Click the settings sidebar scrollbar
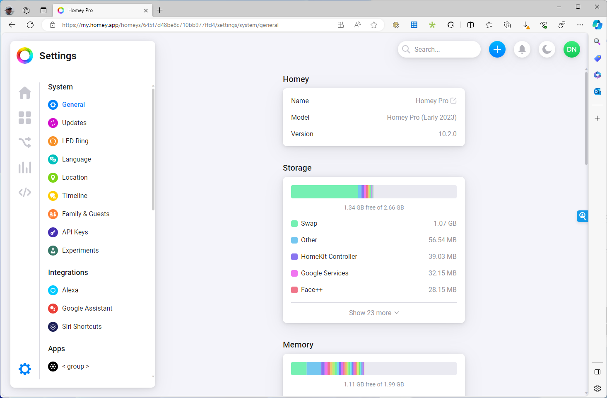The height and width of the screenshot is (398, 607). [153, 149]
